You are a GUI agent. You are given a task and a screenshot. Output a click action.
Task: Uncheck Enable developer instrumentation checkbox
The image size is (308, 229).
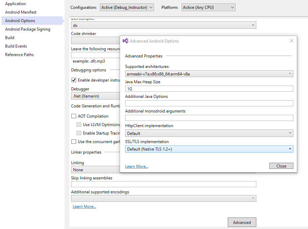point(74,80)
